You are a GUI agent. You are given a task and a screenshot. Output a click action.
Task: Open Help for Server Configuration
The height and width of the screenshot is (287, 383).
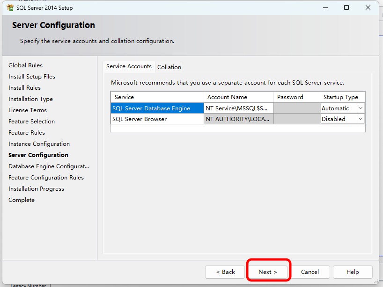click(x=353, y=272)
